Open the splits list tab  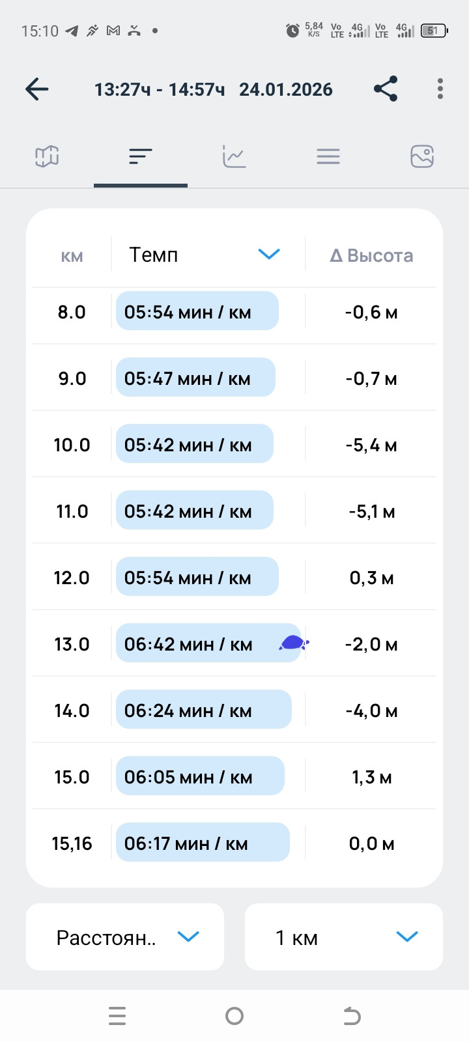(x=141, y=156)
